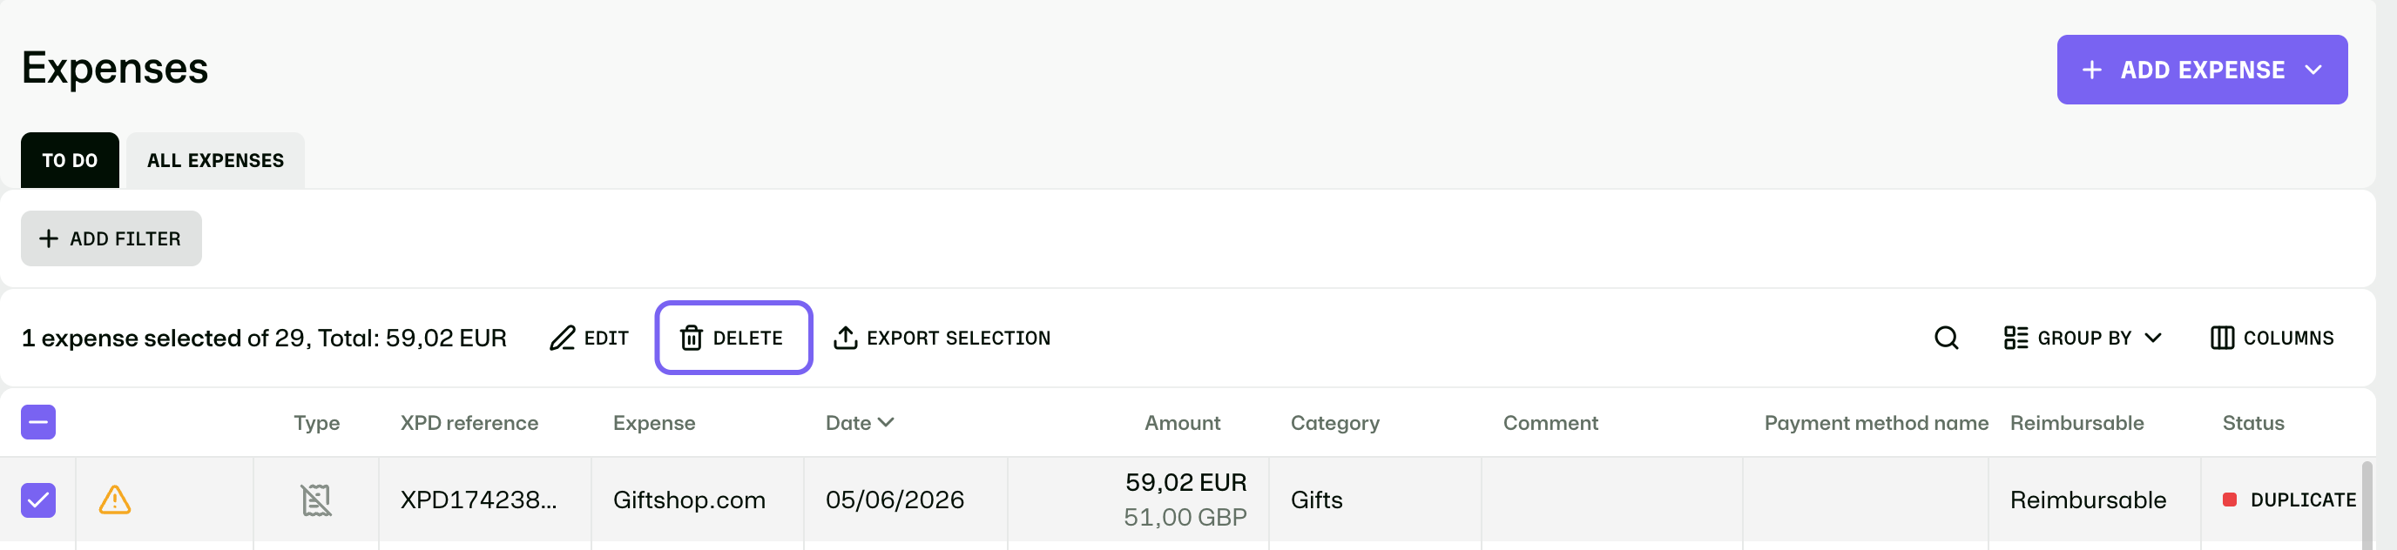
Task: Expand the Group By chevron
Action: 2152,338
